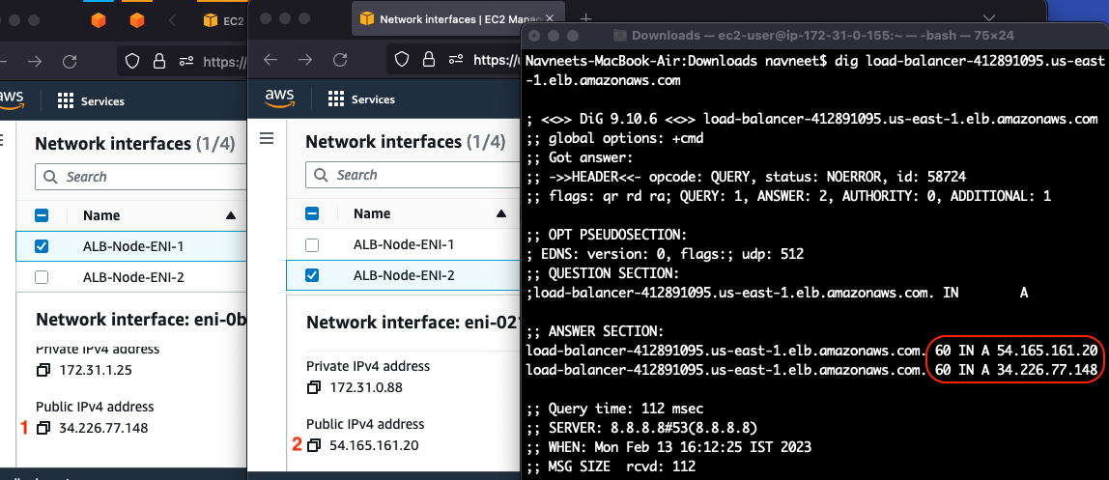Click ALB-Node-ENI-2 name in the left window
1109x480 pixels.
click(133, 277)
